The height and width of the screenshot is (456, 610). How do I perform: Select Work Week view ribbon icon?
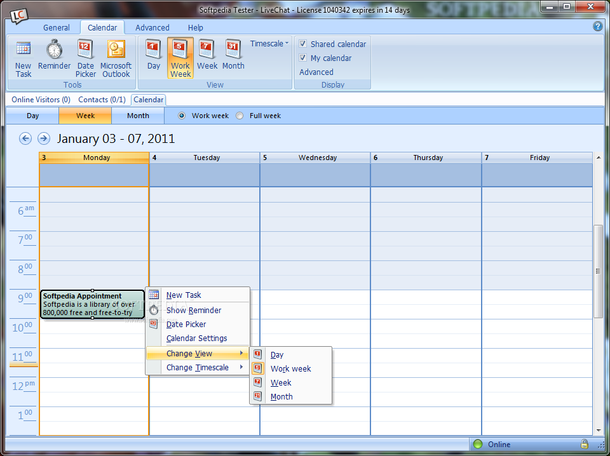tap(180, 58)
